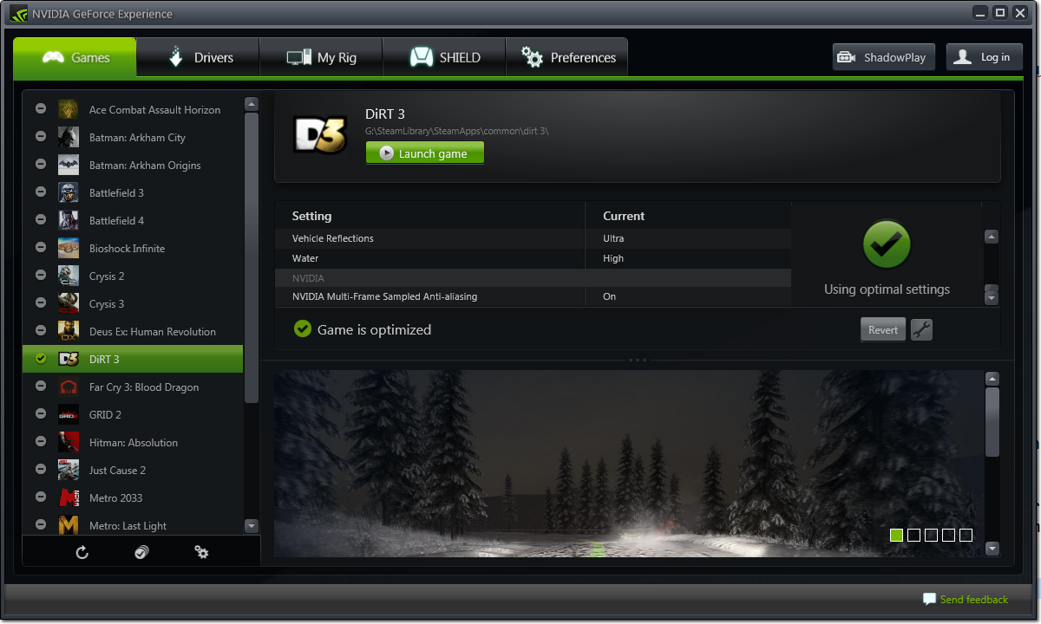1041x624 pixels.
Task: Select the GRID 2 game icon
Action: click(x=69, y=414)
